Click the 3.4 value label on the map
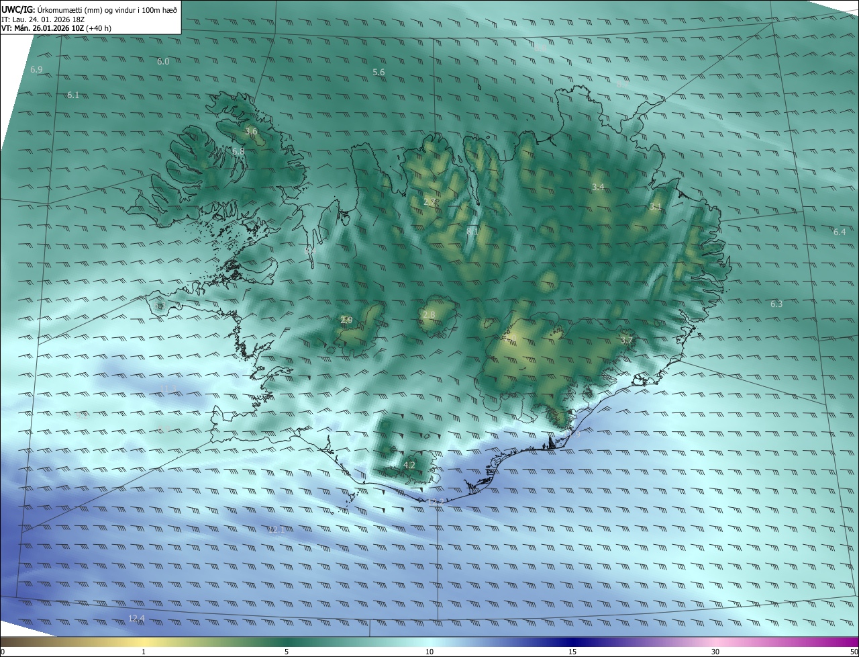This screenshot has width=859, height=657. coord(598,187)
